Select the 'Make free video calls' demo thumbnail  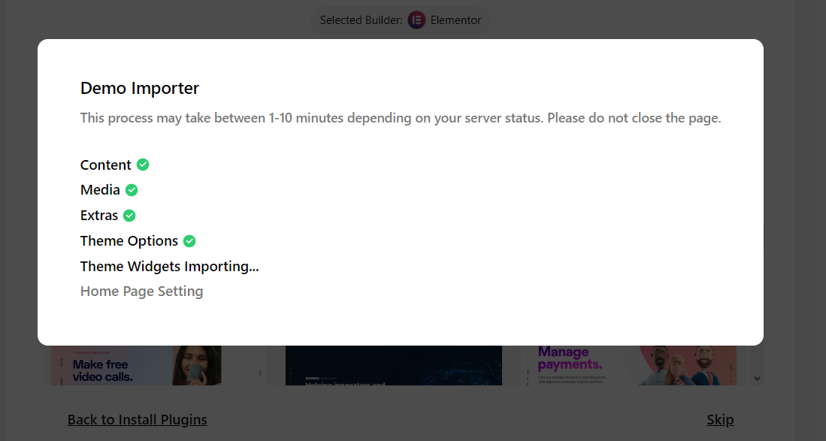[x=136, y=365]
